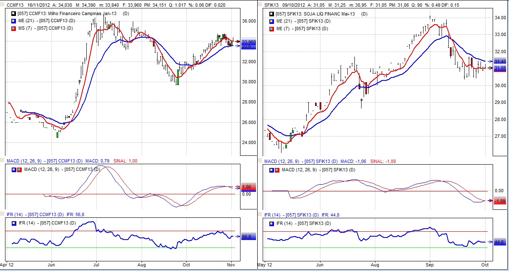This screenshot has height=271, width=509.
Task: Click the IFR (14) legend icon in SFIK13 panel
Action: point(271,223)
